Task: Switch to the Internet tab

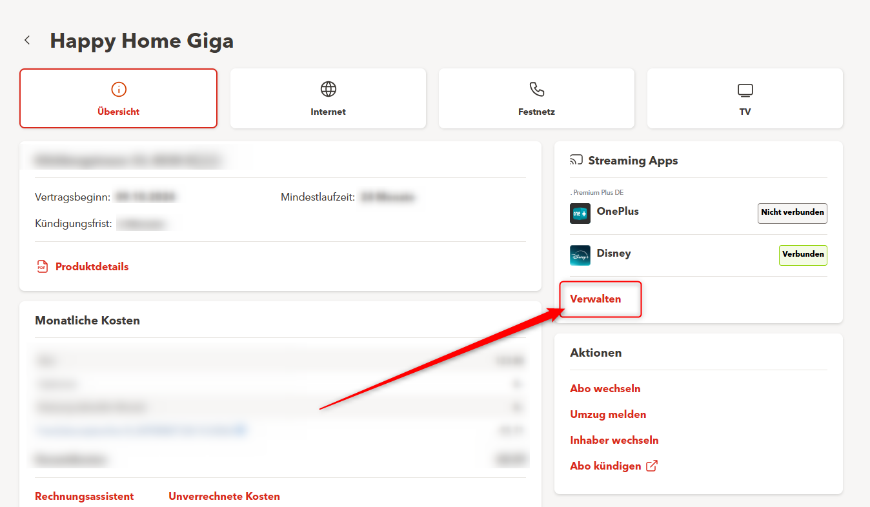Action: tap(328, 112)
